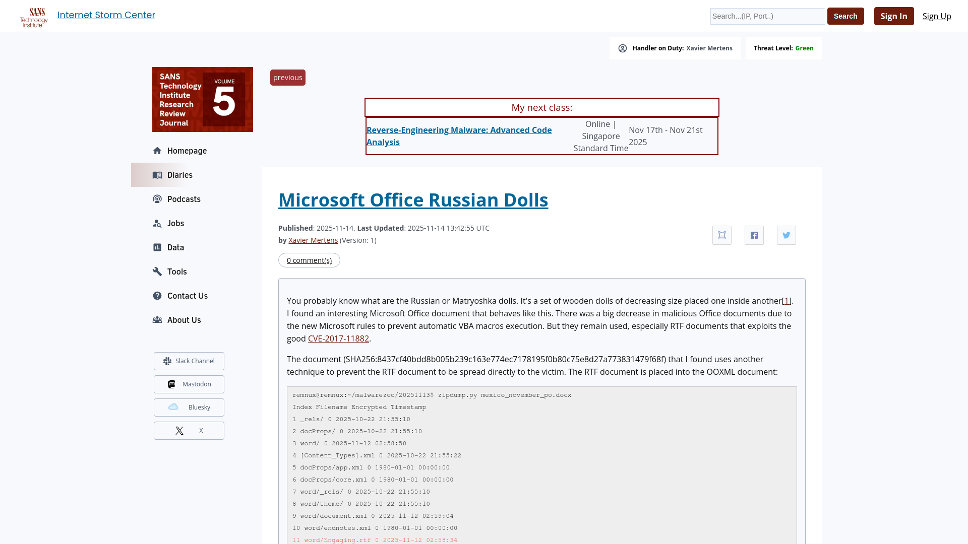The height and width of the screenshot is (544, 968).
Task: Follow ISC on Bluesky via the cloud icon
Action: coord(173,407)
